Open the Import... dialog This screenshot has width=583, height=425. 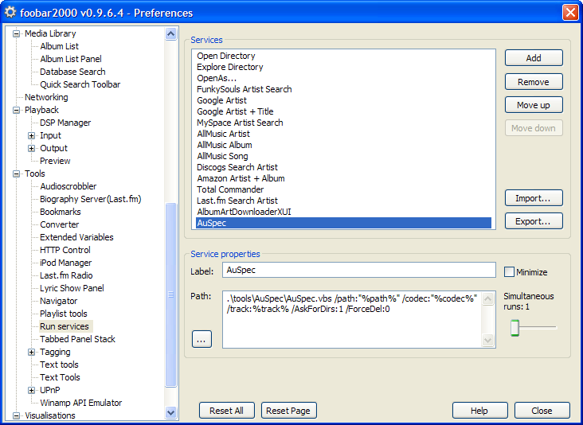[x=534, y=198]
